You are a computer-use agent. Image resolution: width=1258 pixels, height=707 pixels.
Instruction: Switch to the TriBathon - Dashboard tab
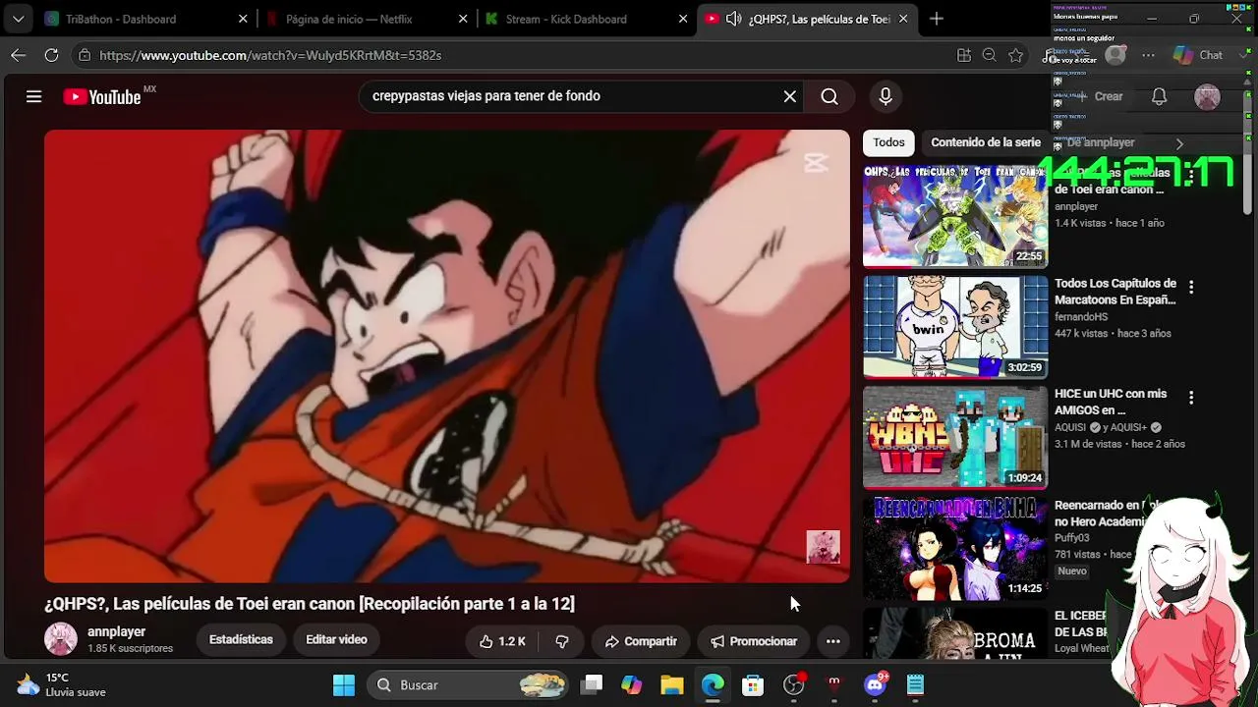(x=145, y=19)
